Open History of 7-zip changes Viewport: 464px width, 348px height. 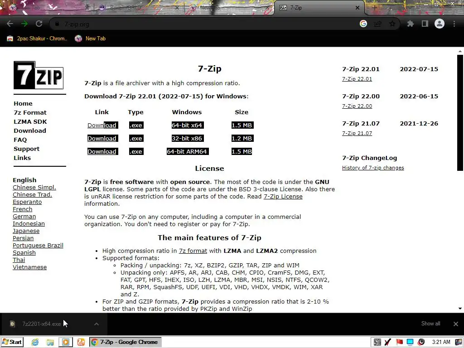(373, 168)
